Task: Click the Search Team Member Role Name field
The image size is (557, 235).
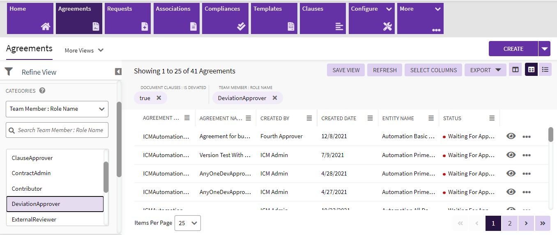Action: 57,130
